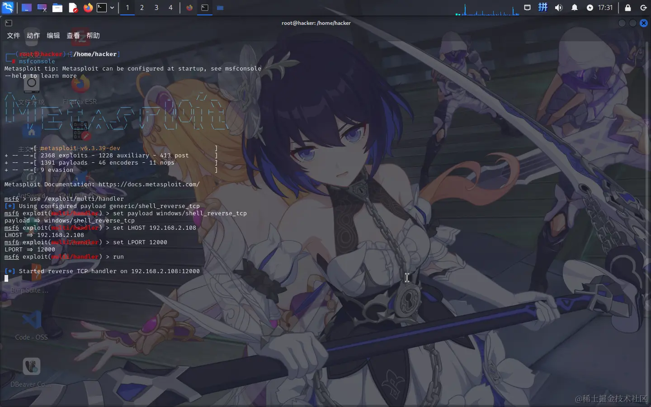Select the terminal window taskbar button
The image size is (651, 407).
click(x=205, y=8)
